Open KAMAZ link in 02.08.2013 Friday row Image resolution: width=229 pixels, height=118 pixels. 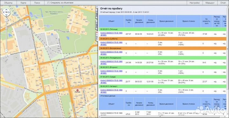[x=111, y=34]
